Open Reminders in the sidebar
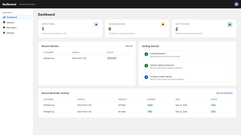The image size is (241, 135). pyautogui.click(x=17, y=28)
